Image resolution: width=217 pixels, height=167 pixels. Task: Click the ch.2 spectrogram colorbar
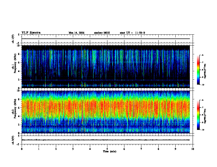[198, 115]
